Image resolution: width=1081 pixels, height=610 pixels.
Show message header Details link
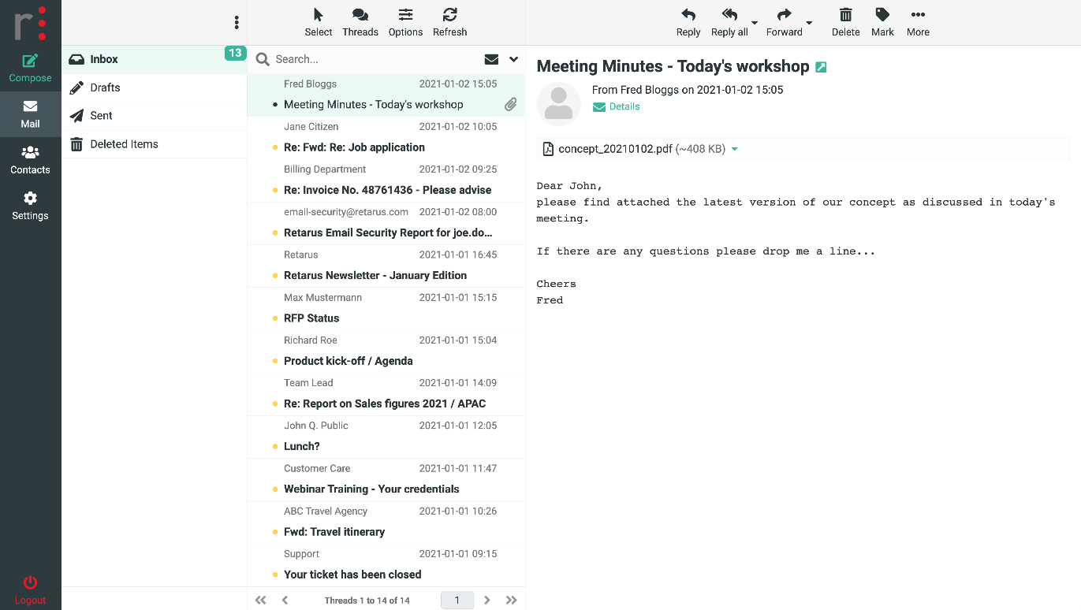[x=624, y=106]
